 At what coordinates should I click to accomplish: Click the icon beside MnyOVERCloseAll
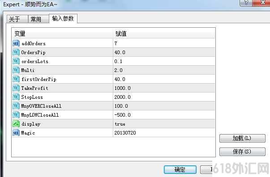(16, 106)
